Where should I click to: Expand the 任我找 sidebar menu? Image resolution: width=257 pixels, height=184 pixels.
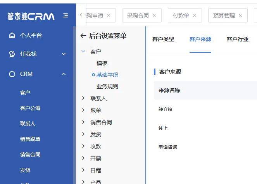[x=64, y=54]
